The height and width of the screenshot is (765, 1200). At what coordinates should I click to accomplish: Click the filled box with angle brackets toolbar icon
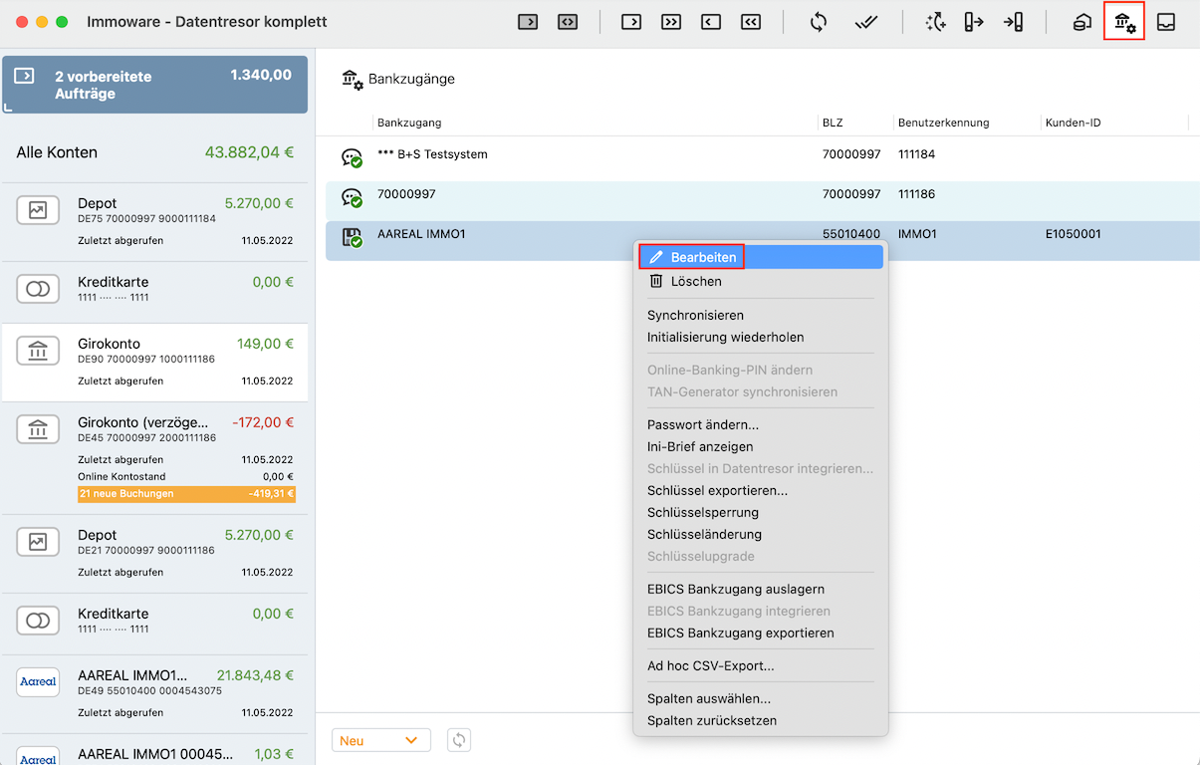coord(568,22)
